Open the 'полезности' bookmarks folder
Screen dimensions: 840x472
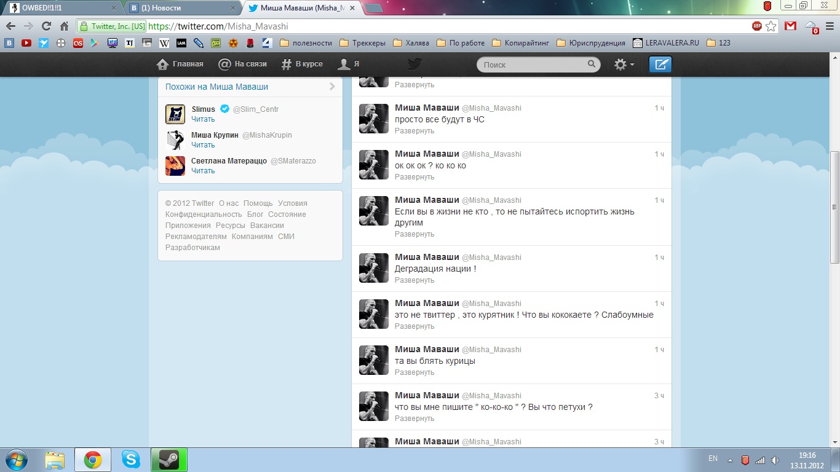[306, 43]
